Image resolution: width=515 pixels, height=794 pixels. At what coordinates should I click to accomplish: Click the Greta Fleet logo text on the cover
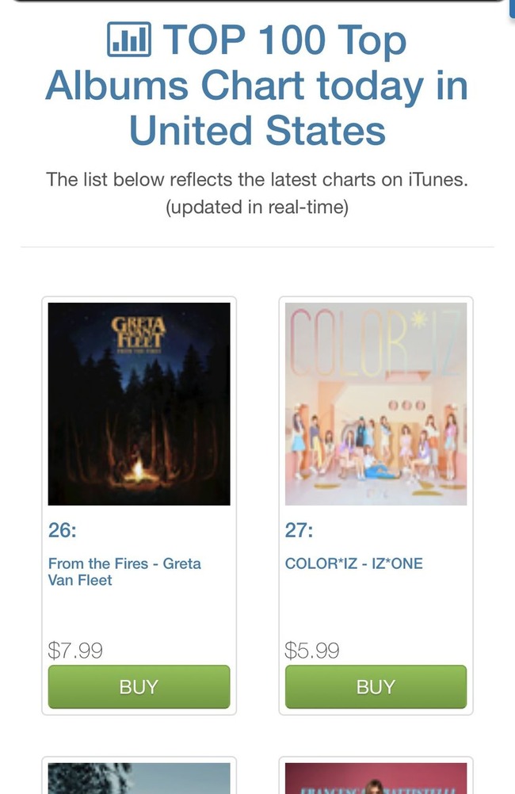click(138, 333)
